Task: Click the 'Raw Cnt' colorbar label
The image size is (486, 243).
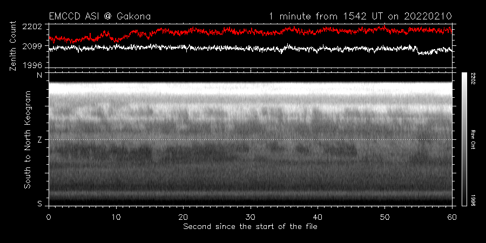Action: 473,139
